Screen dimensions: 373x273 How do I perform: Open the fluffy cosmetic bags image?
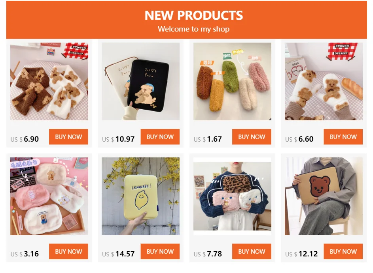[x=49, y=196]
